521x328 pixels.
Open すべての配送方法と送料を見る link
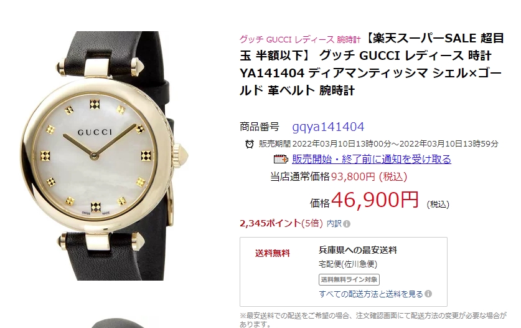tap(371, 294)
